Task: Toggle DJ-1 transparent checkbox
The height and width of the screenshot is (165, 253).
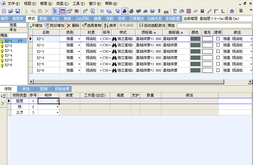Action: pyautogui.click(x=218, y=39)
